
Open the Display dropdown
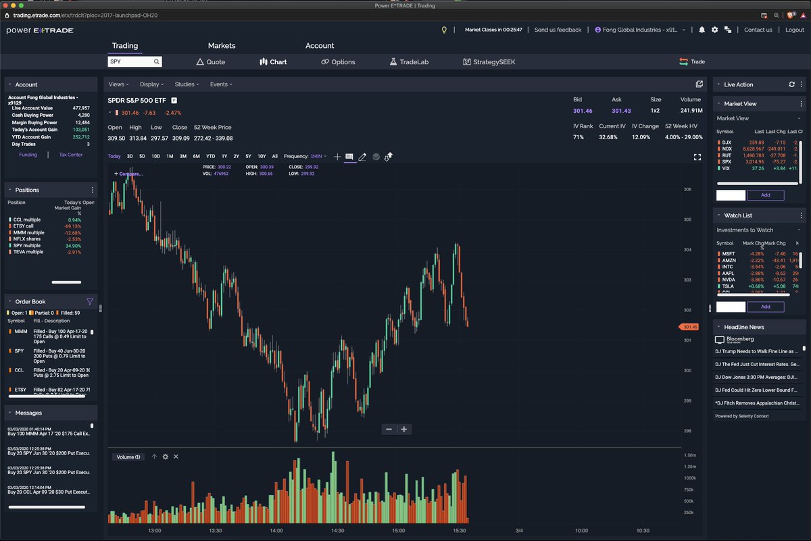coord(151,84)
